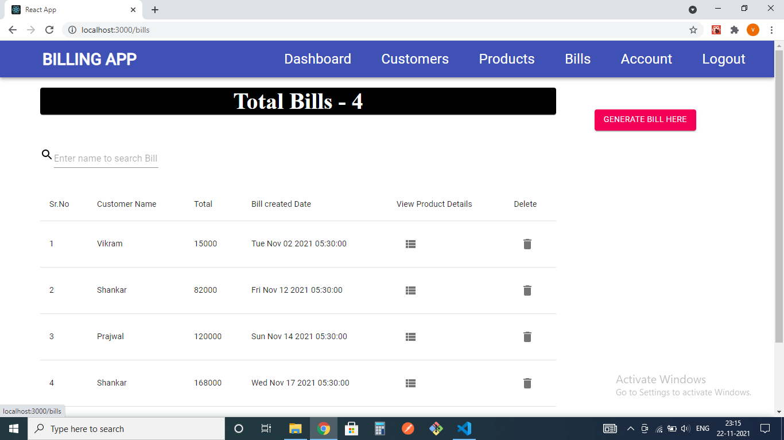
Task: Navigate to the Products section
Action: pyautogui.click(x=507, y=58)
